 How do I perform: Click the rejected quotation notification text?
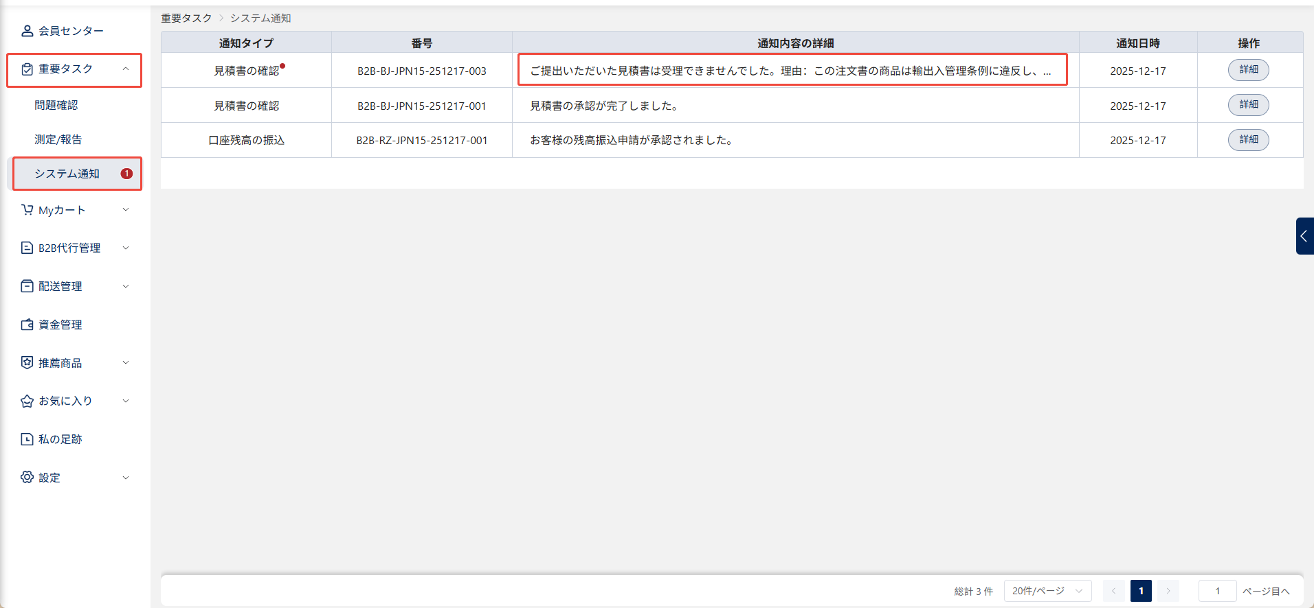click(x=790, y=71)
